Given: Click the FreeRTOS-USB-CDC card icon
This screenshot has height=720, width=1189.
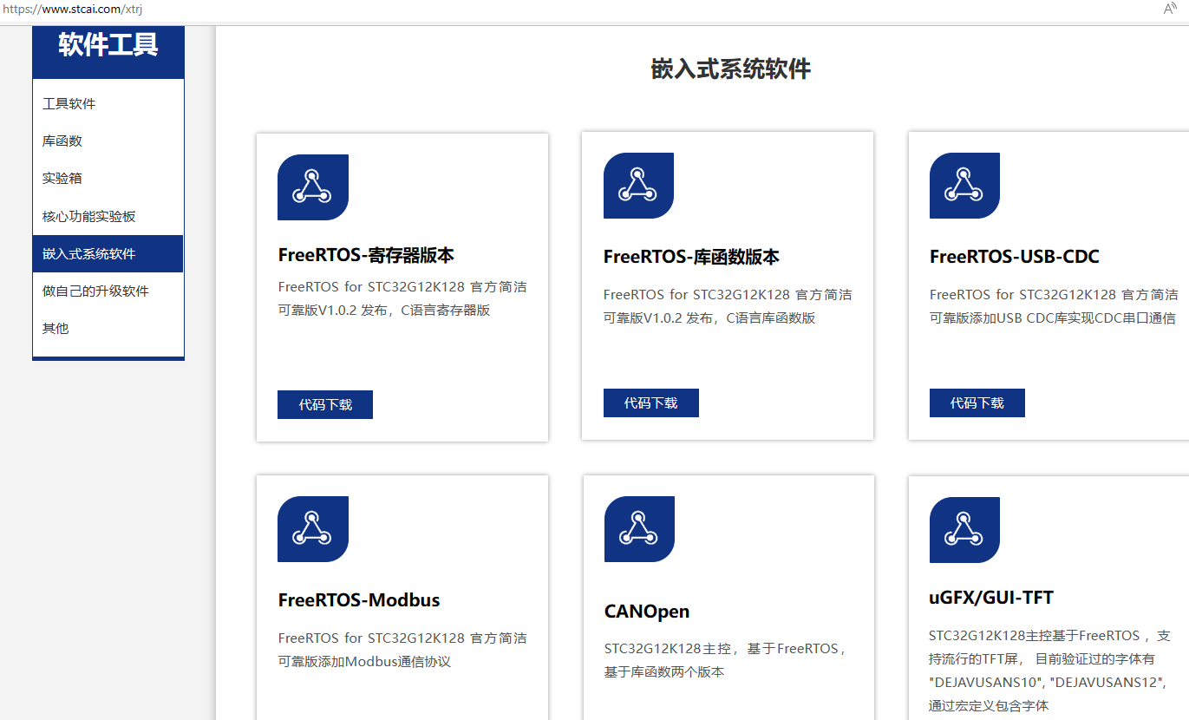Looking at the screenshot, I should click(x=964, y=186).
